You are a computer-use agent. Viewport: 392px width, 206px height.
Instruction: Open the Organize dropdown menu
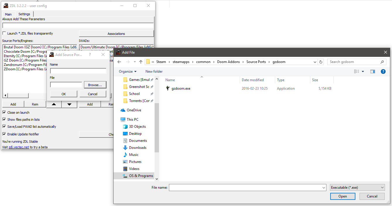128,71
